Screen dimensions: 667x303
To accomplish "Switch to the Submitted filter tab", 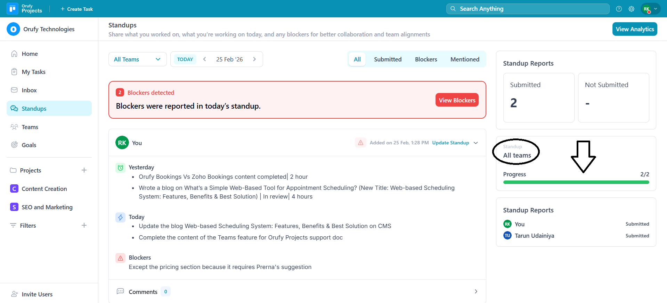I will [388, 59].
